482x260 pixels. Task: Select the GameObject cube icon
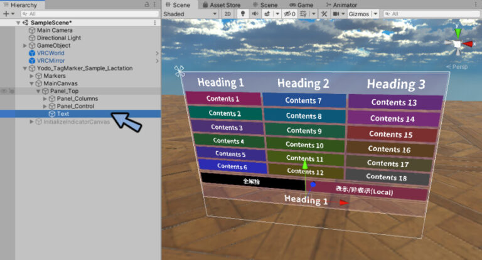click(32, 46)
